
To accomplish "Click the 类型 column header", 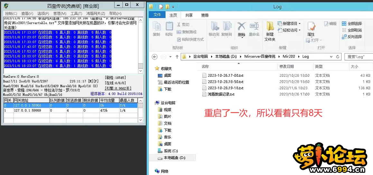I will point(331,66).
